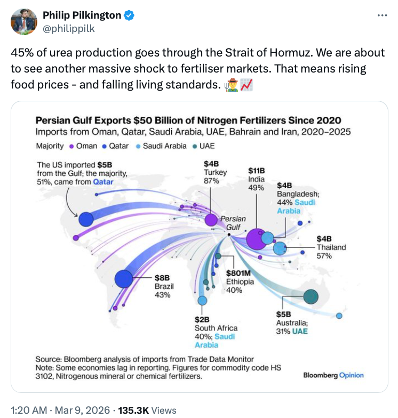Image resolution: width=398 pixels, height=418 pixels.
Task: Click the Bloomberg Opinion logo
Action: point(333,375)
